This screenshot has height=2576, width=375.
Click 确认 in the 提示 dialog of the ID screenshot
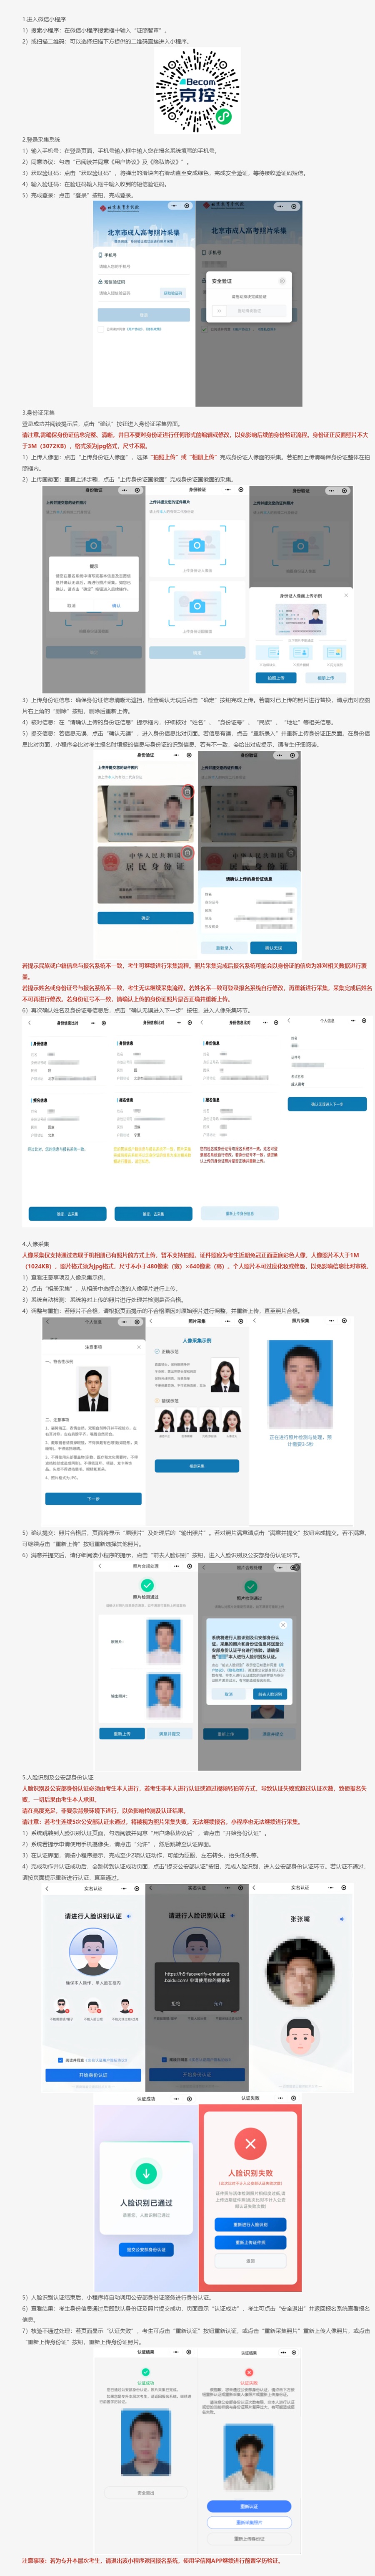116,605
